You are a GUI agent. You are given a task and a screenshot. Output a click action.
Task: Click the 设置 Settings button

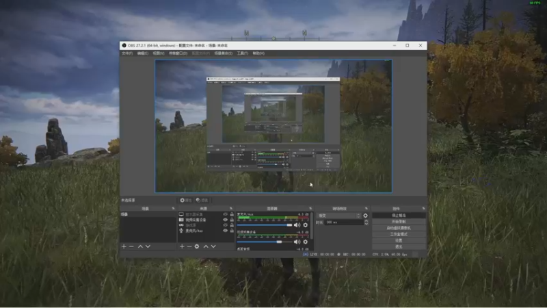pyautogui.click(x=399, y=241)
